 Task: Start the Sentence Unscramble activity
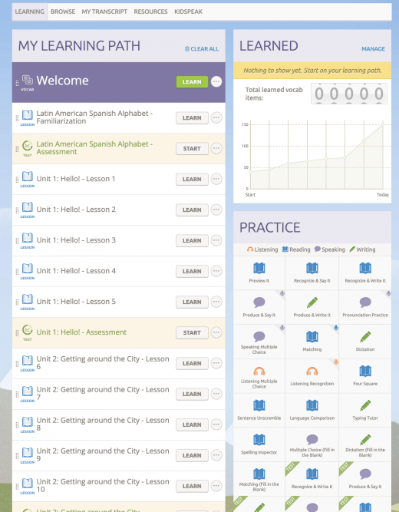point(259,410)
